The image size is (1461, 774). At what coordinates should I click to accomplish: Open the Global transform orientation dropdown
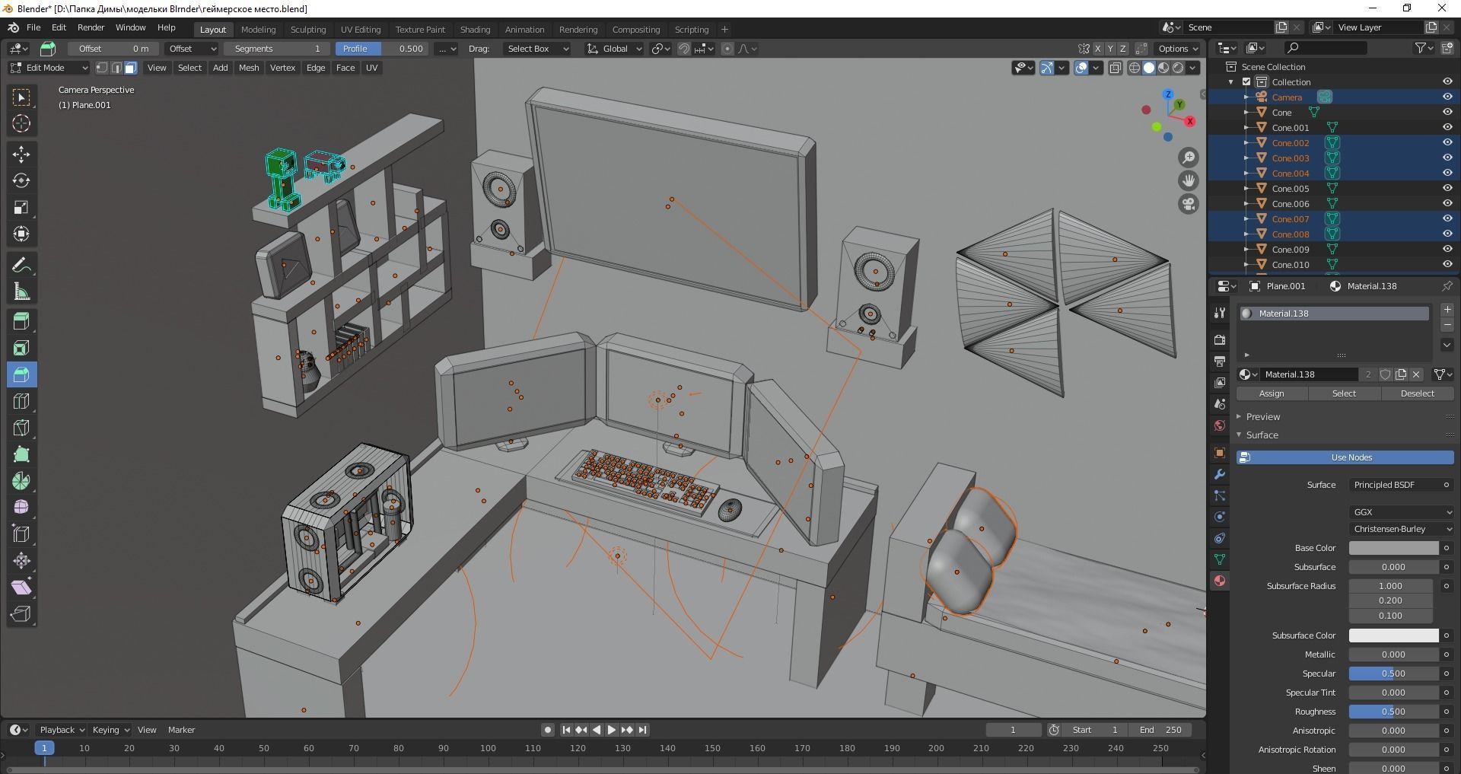(x=614, y=49)
